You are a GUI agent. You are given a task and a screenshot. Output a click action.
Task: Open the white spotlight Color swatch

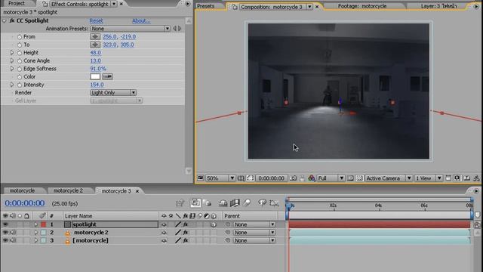[95, 76]
